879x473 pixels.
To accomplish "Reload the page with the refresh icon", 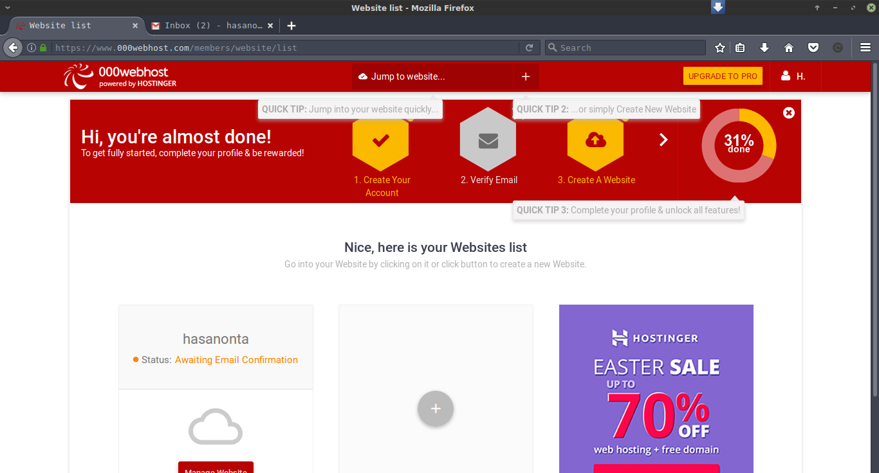I will point(529,48).
